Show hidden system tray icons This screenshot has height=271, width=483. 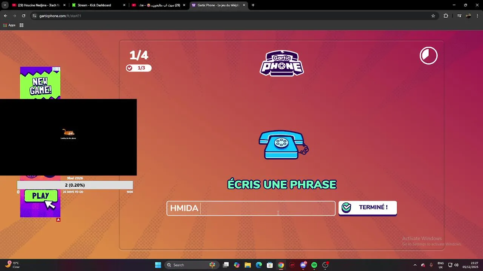[415, 265]
